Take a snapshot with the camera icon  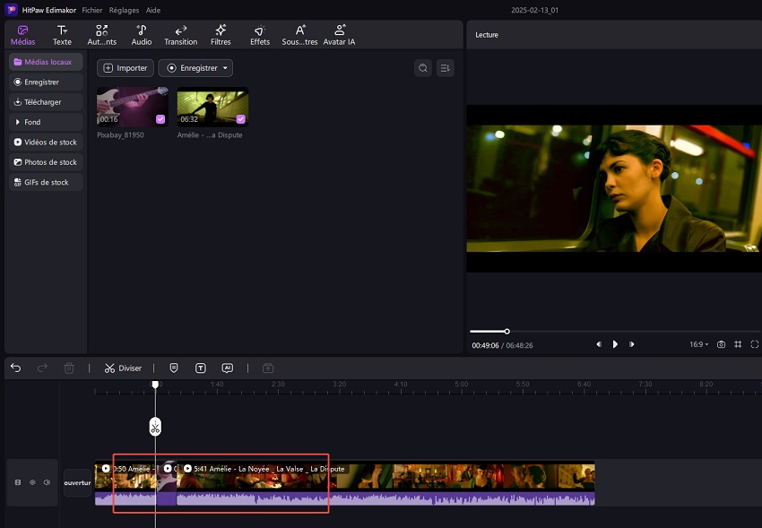(x=721, y=344)
